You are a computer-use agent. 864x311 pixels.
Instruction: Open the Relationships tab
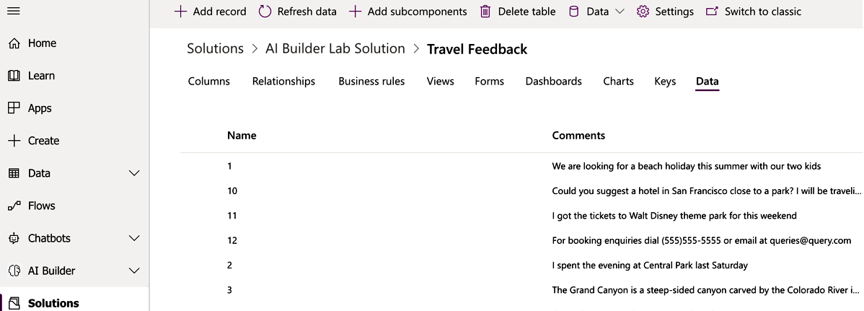[283, 81]
